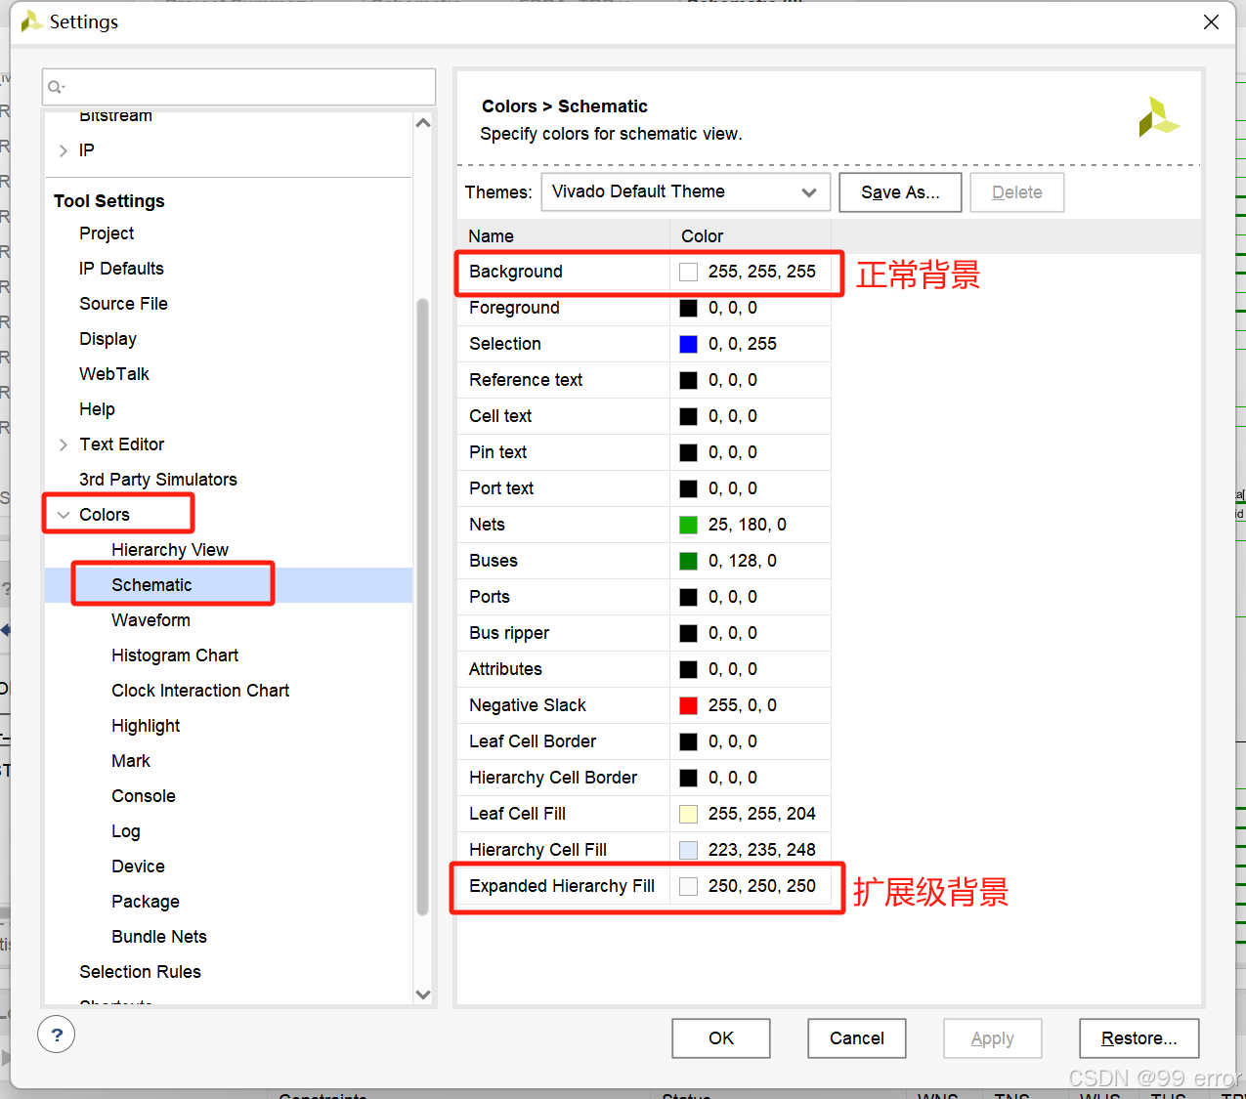Click the Negative Slack red swatch
The image size is (1246, 1099).
point(689,705)
